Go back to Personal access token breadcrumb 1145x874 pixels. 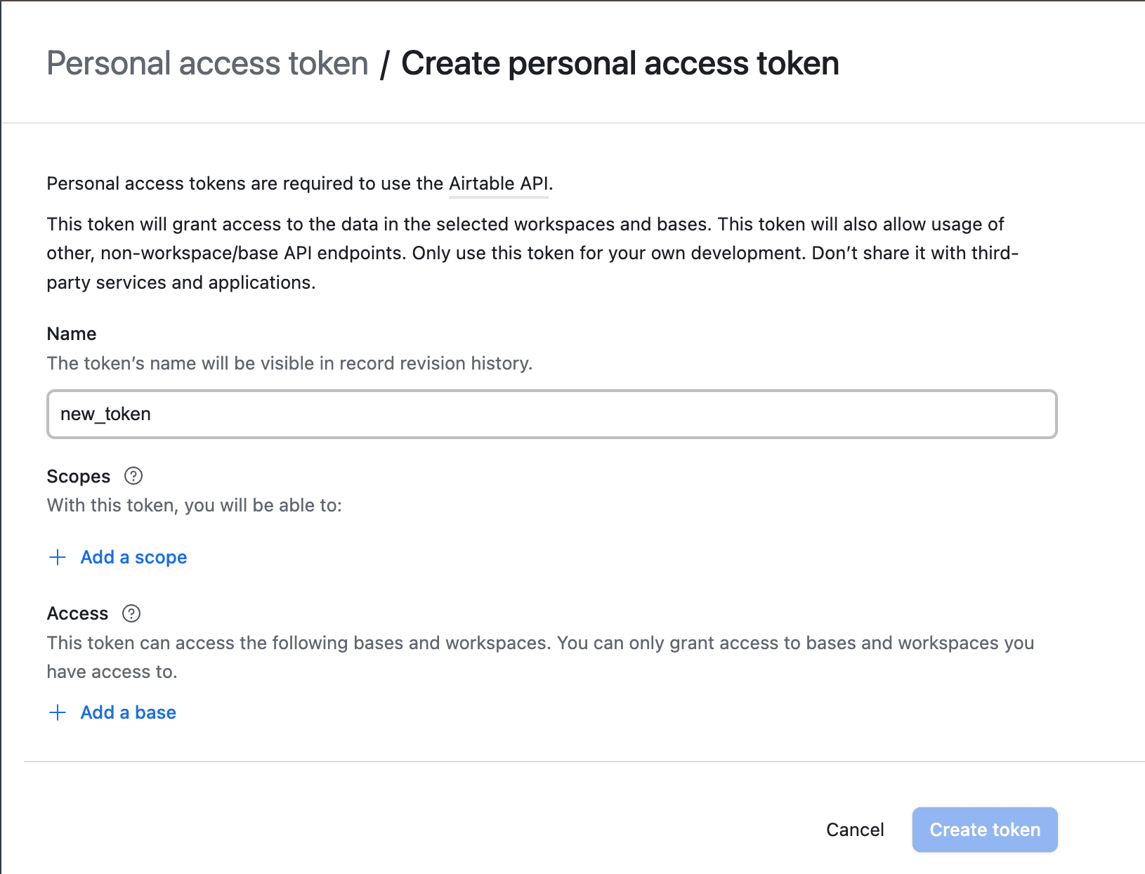coord(207,63)
